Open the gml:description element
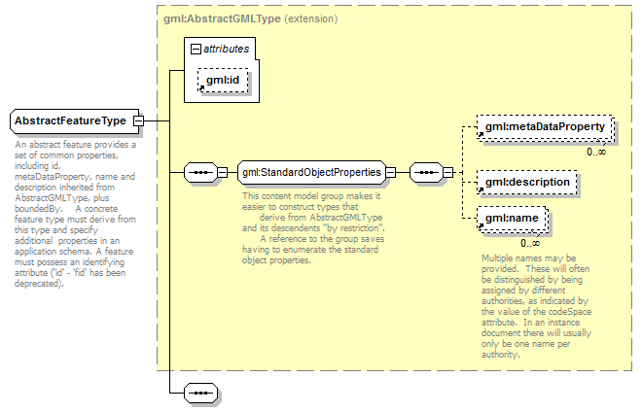 [x=526, y=182]
